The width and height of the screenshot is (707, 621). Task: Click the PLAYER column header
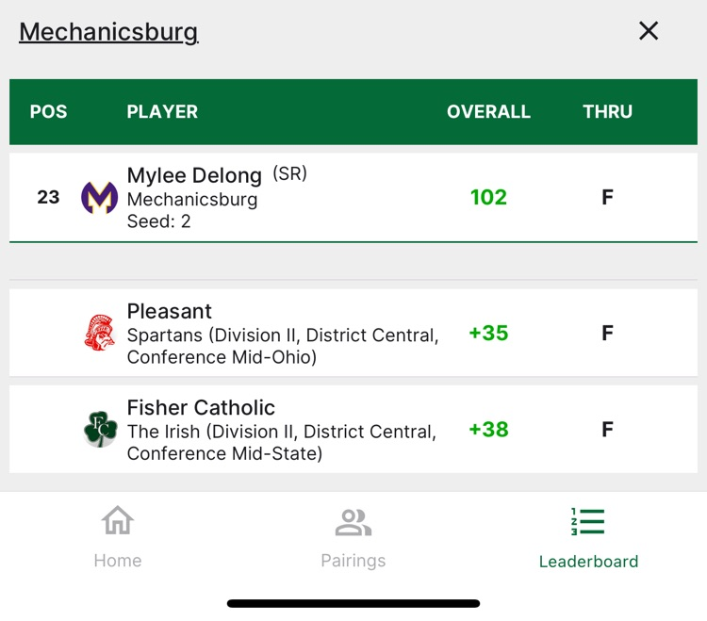(162, 111)
